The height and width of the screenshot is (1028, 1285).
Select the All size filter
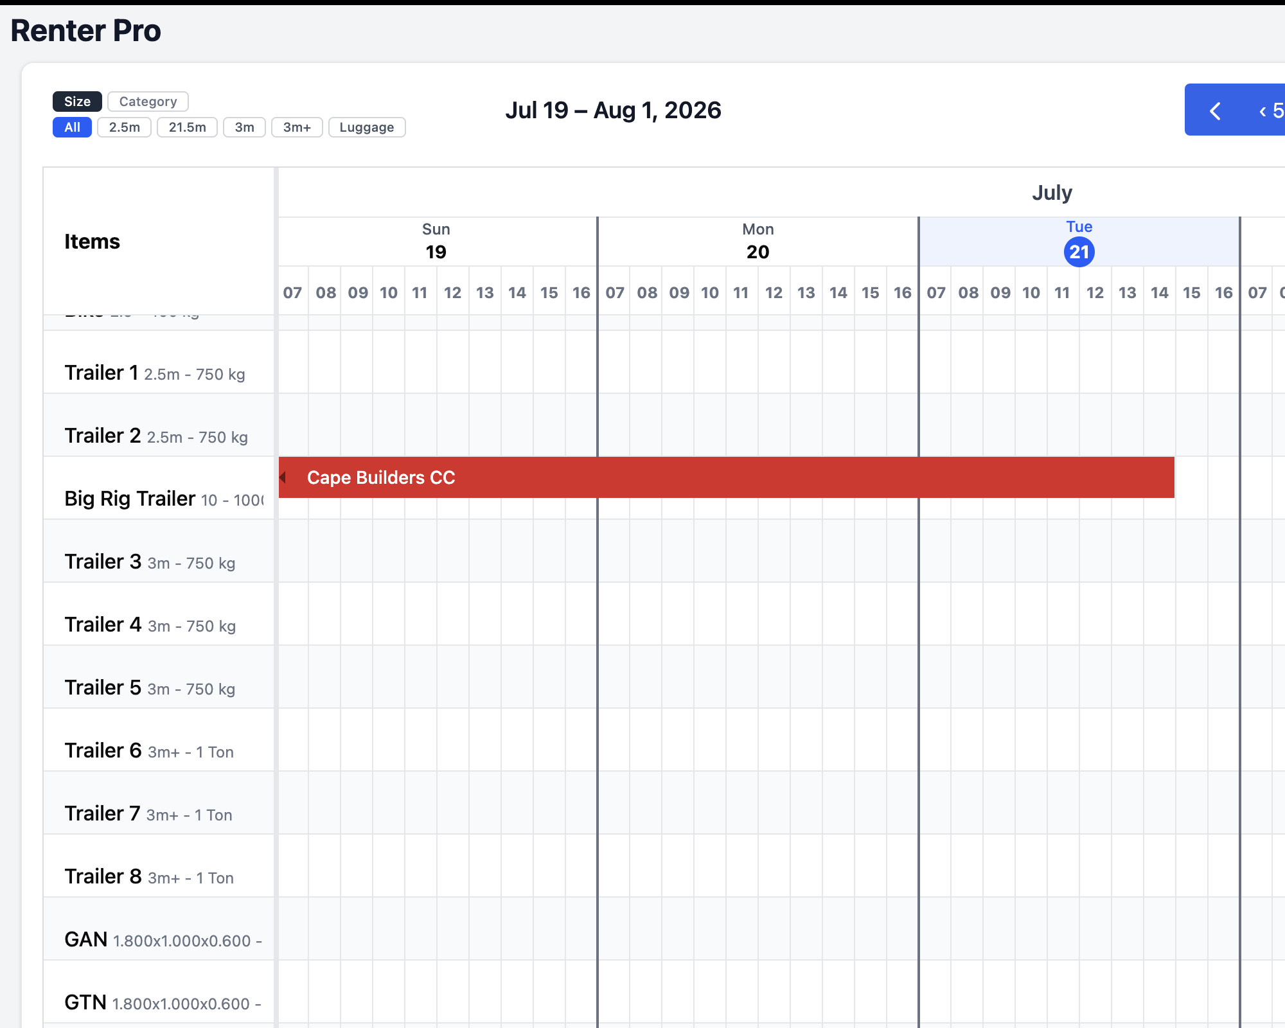(x=72, y=127)
